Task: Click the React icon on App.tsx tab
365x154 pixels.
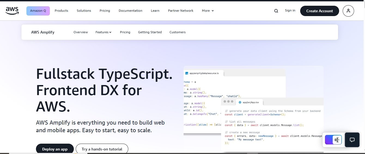Action: tap(240, 102)
